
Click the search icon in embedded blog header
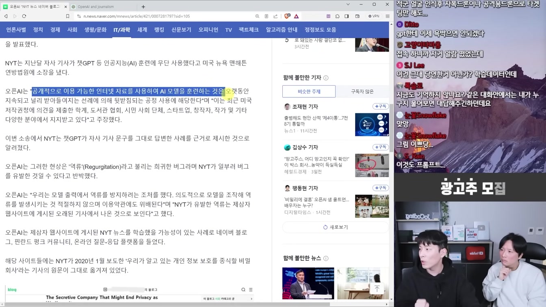click(x=243, y=290)
